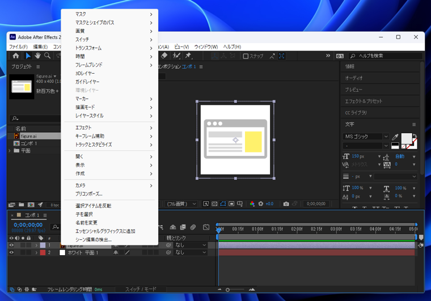The image size is (431, 301).
Task: Click the ヘルプを検索 search field
Action: coord(386,56)
